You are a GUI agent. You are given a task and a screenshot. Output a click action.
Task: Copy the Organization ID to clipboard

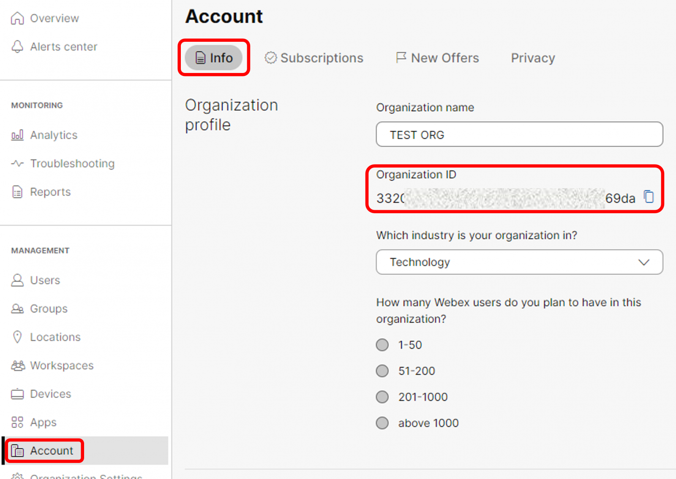[x=649, y=197]
